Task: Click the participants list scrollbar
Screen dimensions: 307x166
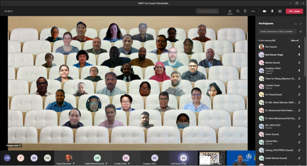Action: coord(305,57)
